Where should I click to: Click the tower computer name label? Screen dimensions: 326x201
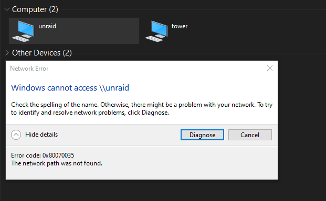point(180,26)
